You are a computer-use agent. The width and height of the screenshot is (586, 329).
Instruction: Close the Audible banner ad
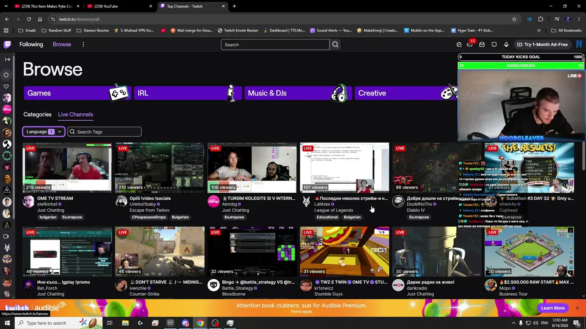point(577,308)
